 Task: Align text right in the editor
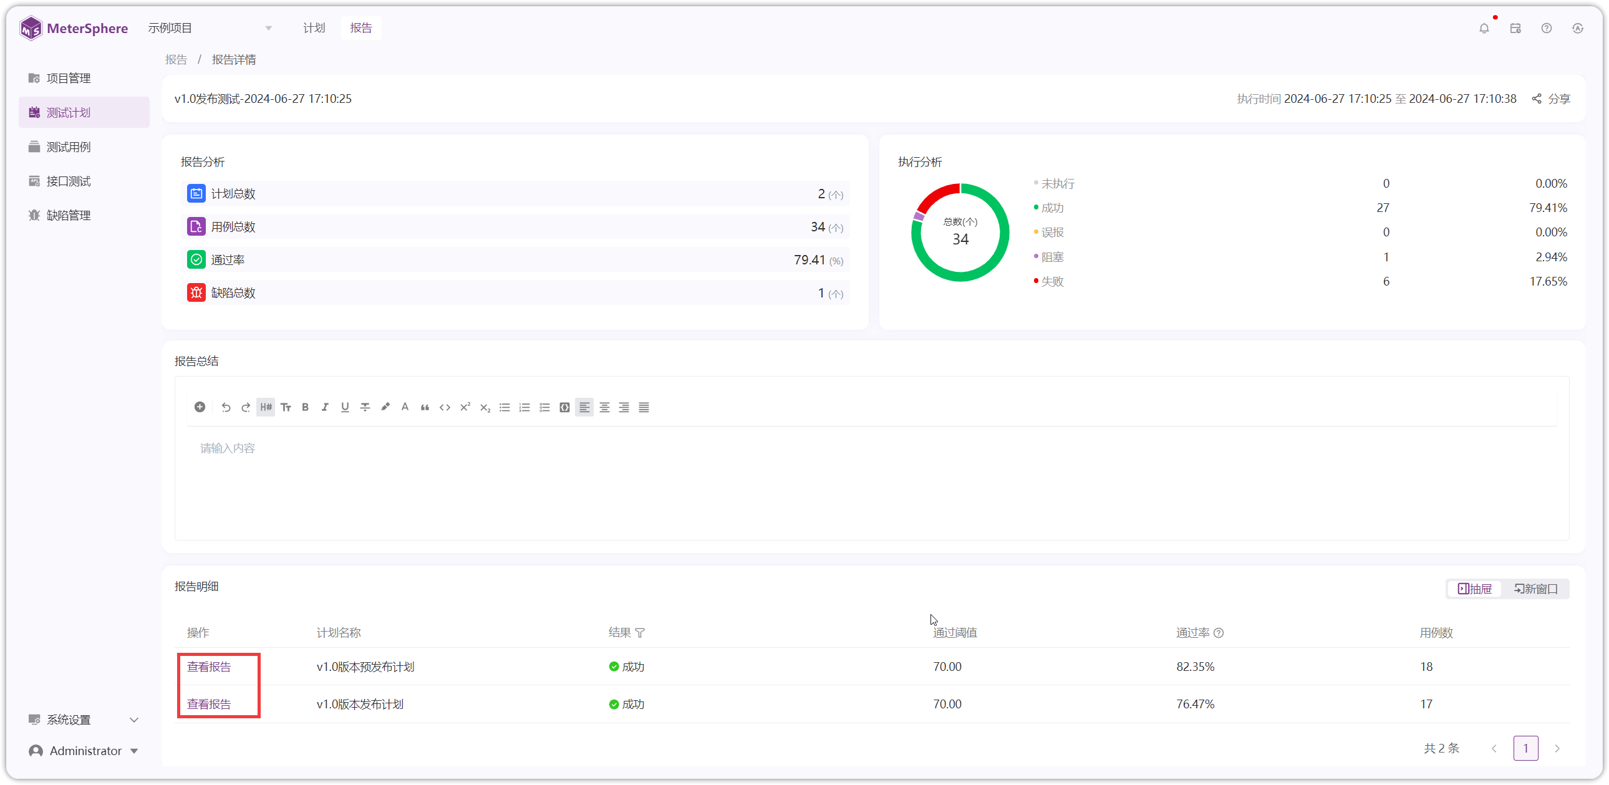[x=625, y=407]
